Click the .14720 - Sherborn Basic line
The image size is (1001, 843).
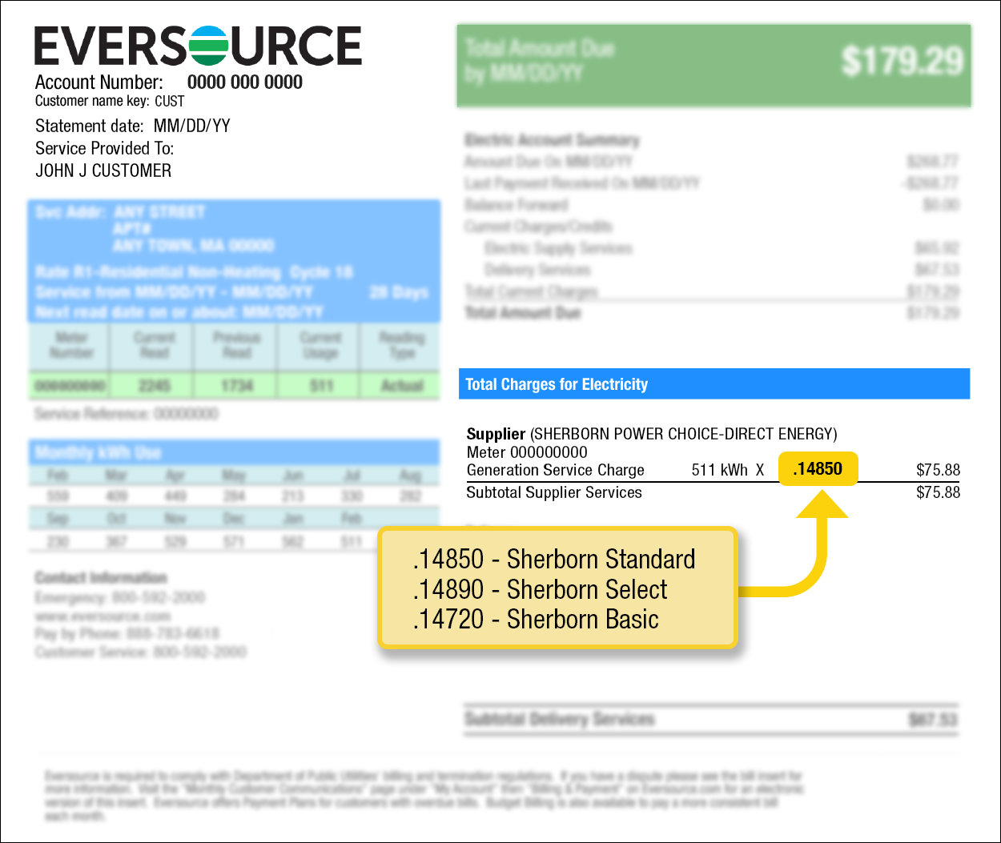[x=536, y=620]
